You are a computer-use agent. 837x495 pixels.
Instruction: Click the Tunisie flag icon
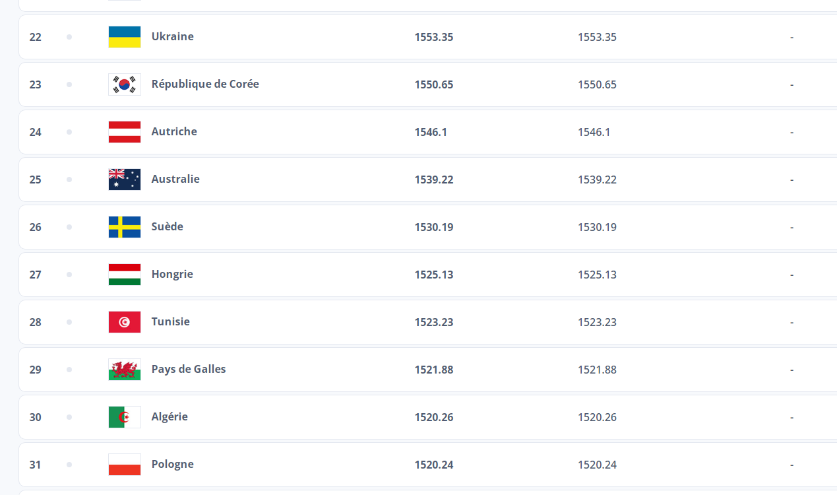[125, 322]
